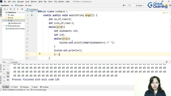The width and height of the screenshot is (171, 96).
Task: Toggle the Project side tool window tab
Action: coord(1,12)
